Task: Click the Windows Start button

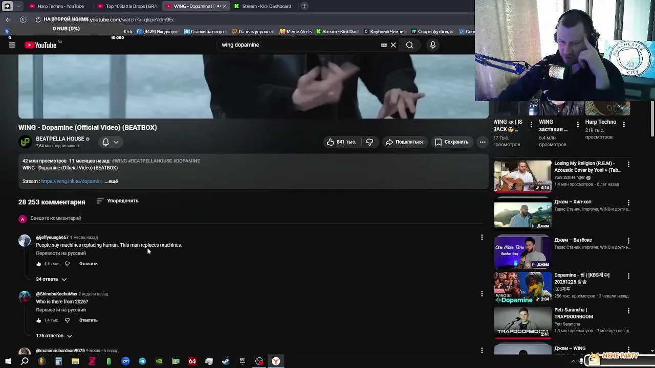Action: [8, 361]
